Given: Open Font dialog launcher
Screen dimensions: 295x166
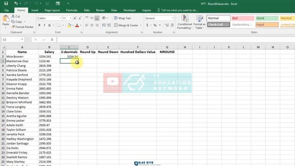Looking at the screenshot, I should tap(81, 32).
